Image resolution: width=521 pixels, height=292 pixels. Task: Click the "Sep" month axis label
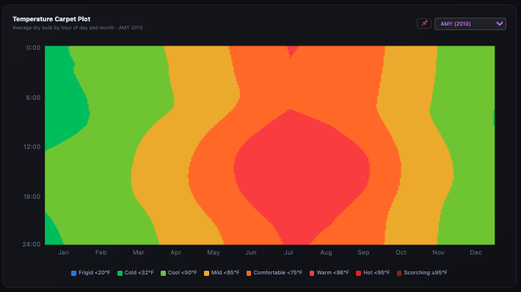(363, 252)
